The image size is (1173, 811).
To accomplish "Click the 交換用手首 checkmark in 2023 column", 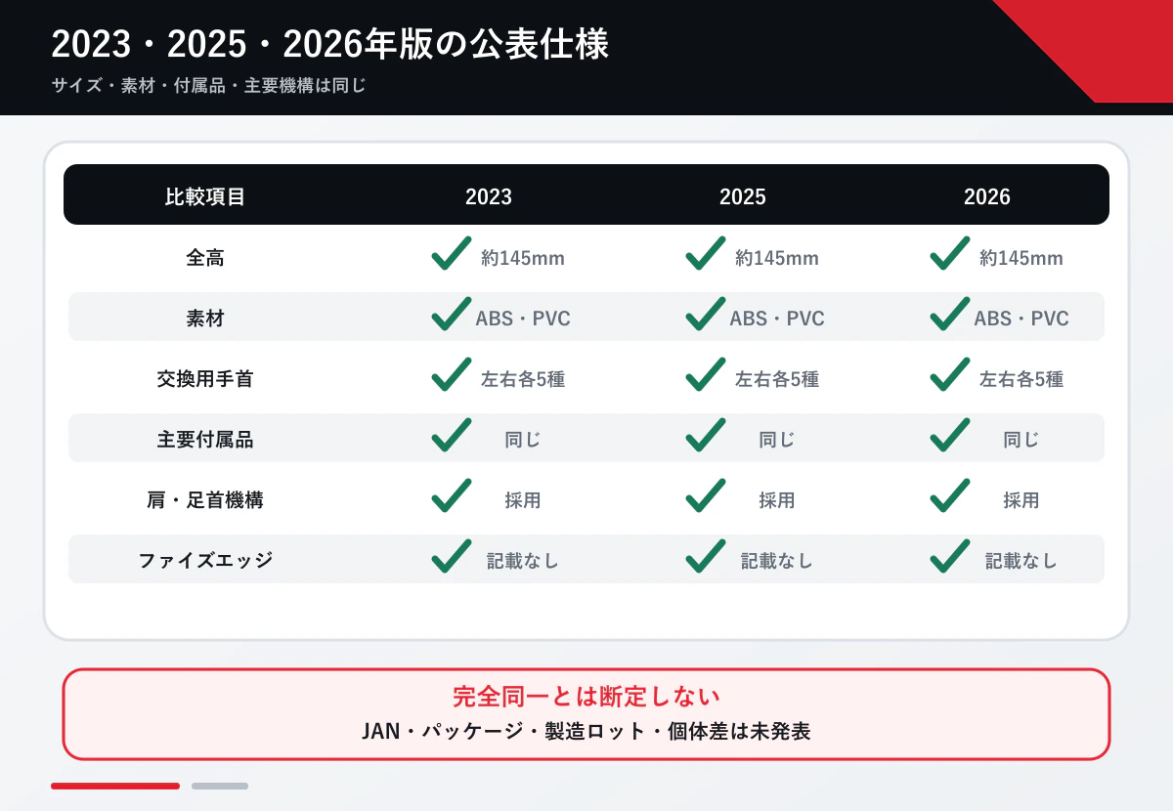I will 452,374.
